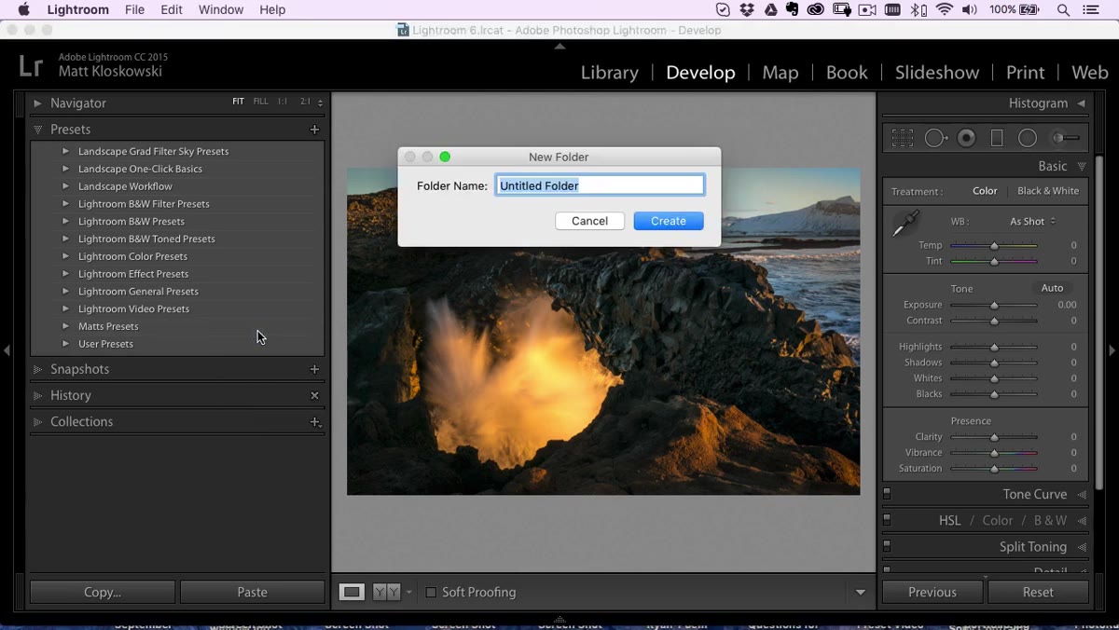This screenshot has width=1119, height=630.
Task: Open the toolbar content dropdown arrow
Action: click(861, 592)
